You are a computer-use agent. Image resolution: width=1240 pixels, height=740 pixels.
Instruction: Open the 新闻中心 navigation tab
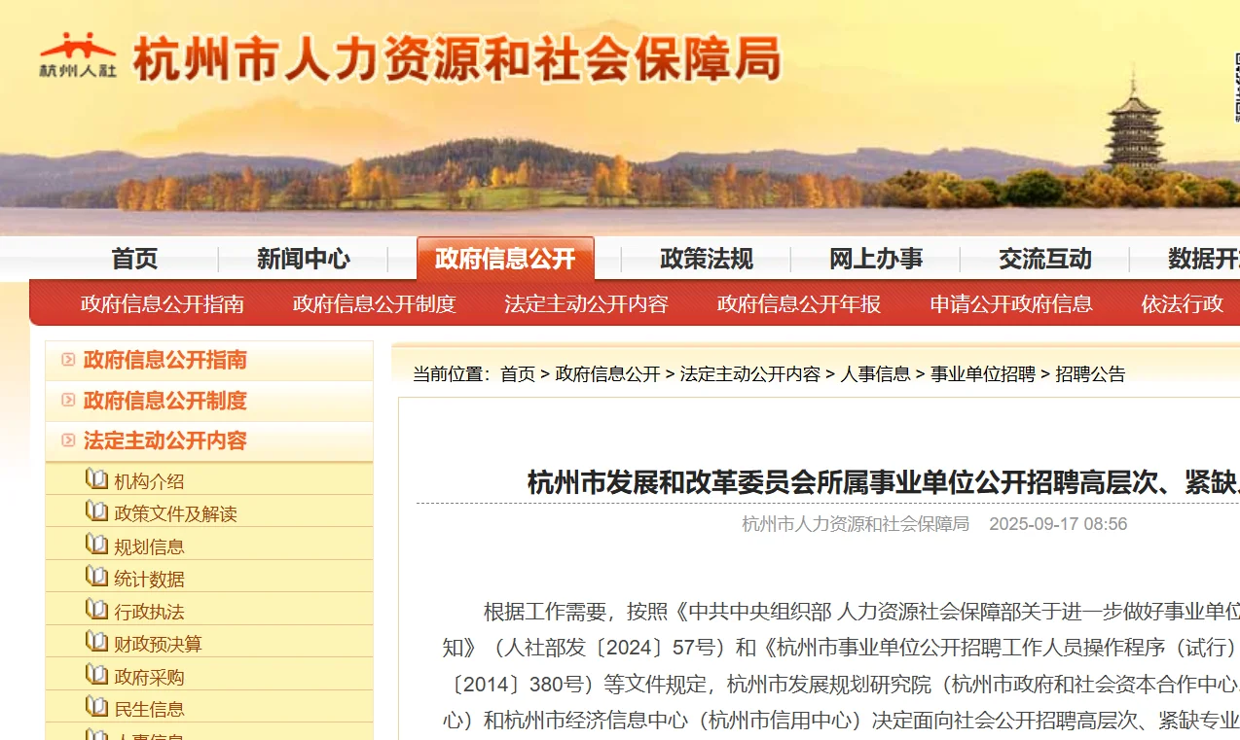(304, 259)
